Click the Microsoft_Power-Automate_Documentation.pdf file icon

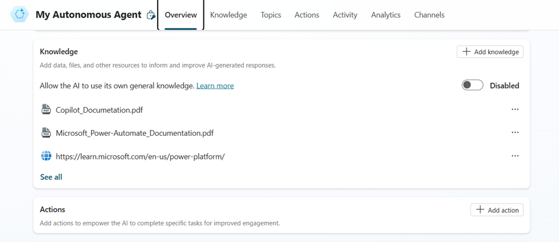pyautogui.click(x=46, y=133)
